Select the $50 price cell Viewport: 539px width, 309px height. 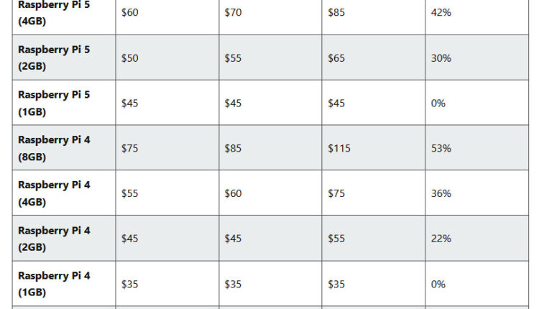129,58
